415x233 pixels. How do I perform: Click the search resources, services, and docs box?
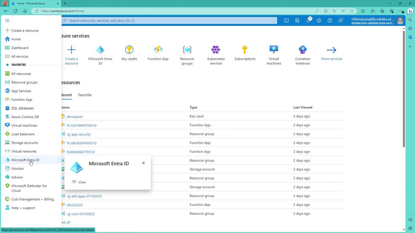tap(169, 20)
